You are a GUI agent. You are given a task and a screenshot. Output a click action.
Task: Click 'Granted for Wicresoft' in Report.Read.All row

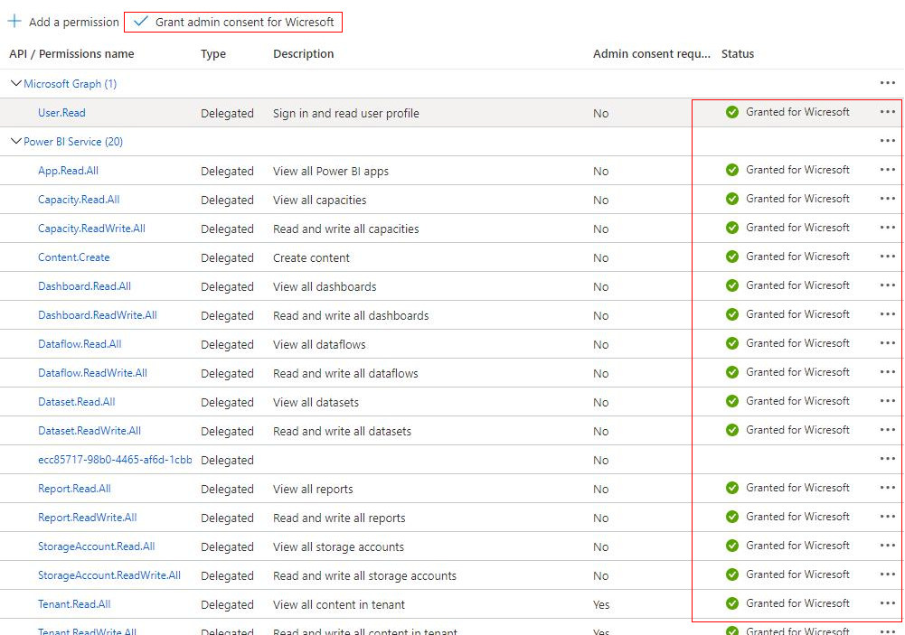click(x=797, y=488)
